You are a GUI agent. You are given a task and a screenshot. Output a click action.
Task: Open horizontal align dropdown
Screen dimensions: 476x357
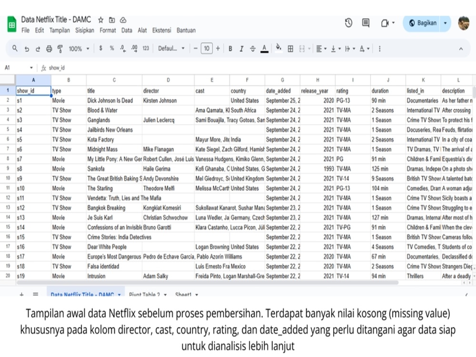321,49
